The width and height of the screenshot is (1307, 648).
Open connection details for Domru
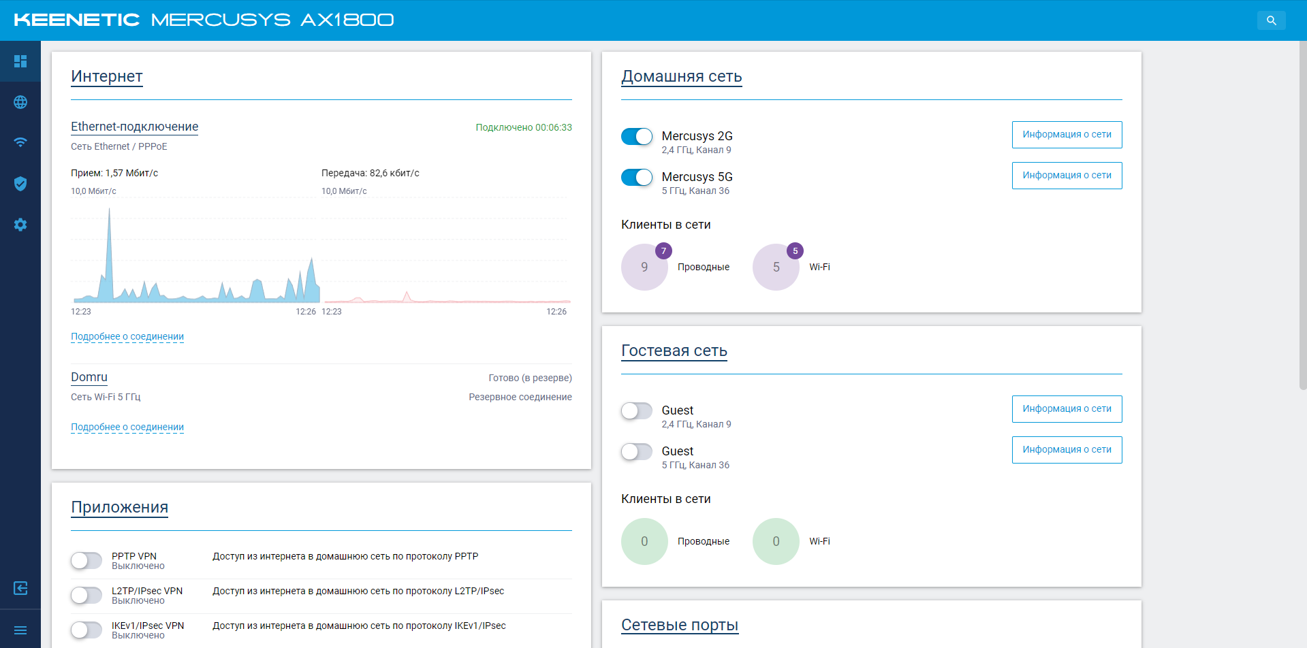tap(127, 427)
